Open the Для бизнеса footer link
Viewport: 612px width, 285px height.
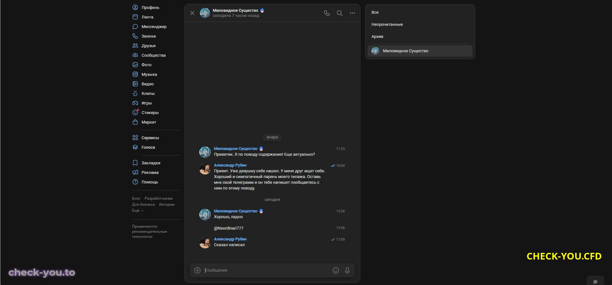pos(143,204)
